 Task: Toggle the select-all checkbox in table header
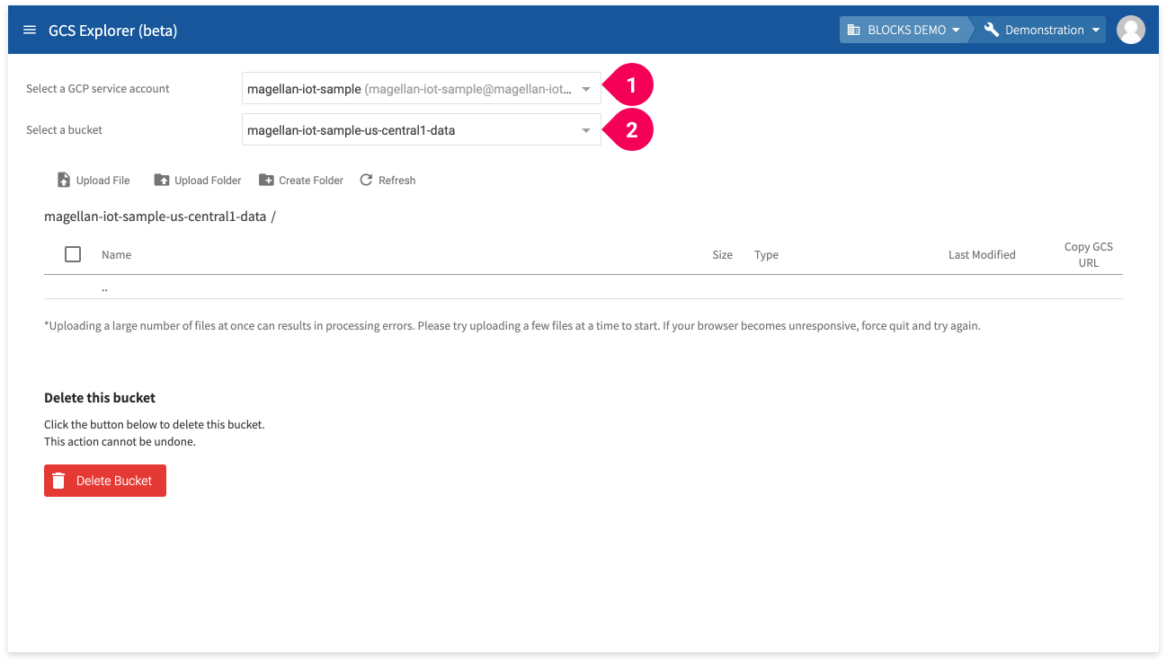73,254
